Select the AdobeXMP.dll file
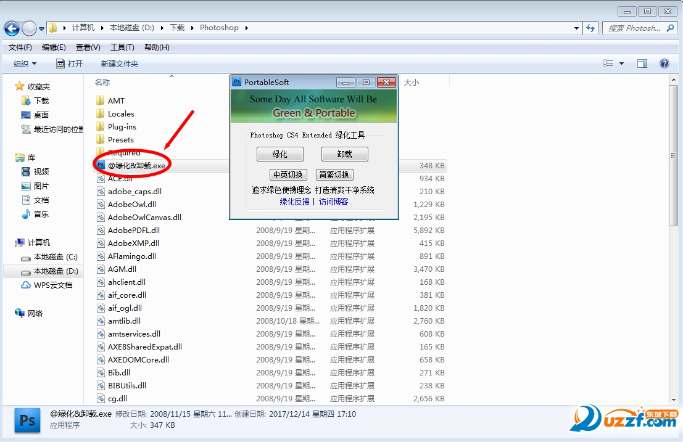 tap(128, 243)
